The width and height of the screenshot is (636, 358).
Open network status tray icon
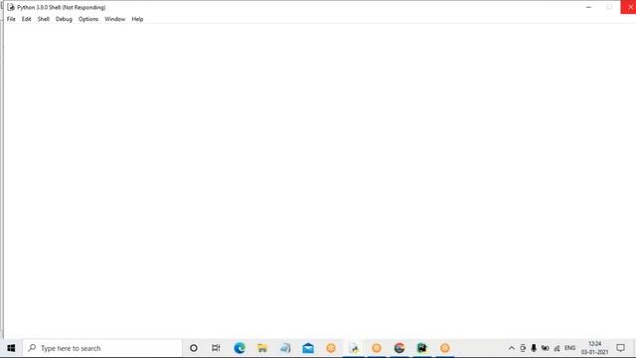click(x=556, y=348)
